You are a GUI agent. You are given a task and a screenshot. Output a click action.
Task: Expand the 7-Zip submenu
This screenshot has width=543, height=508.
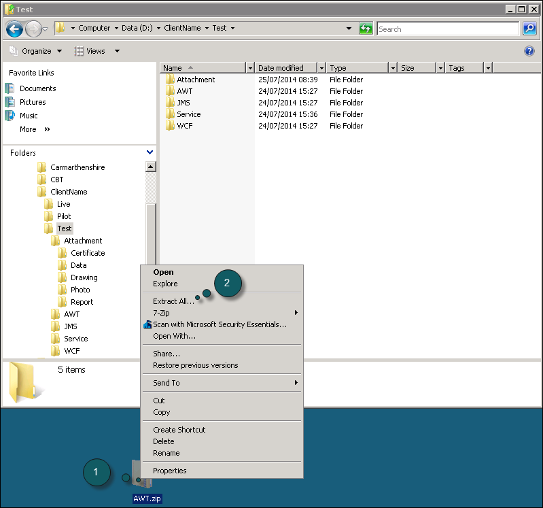click(222, 313)
